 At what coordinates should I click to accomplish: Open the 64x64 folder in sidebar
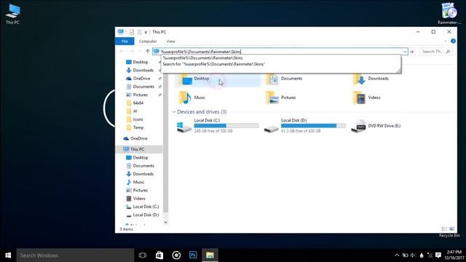point(138,103)
